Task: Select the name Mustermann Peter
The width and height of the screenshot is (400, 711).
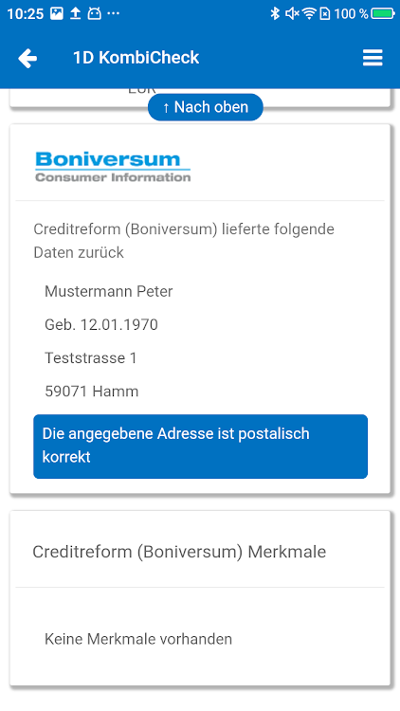Action: [109, 291]
